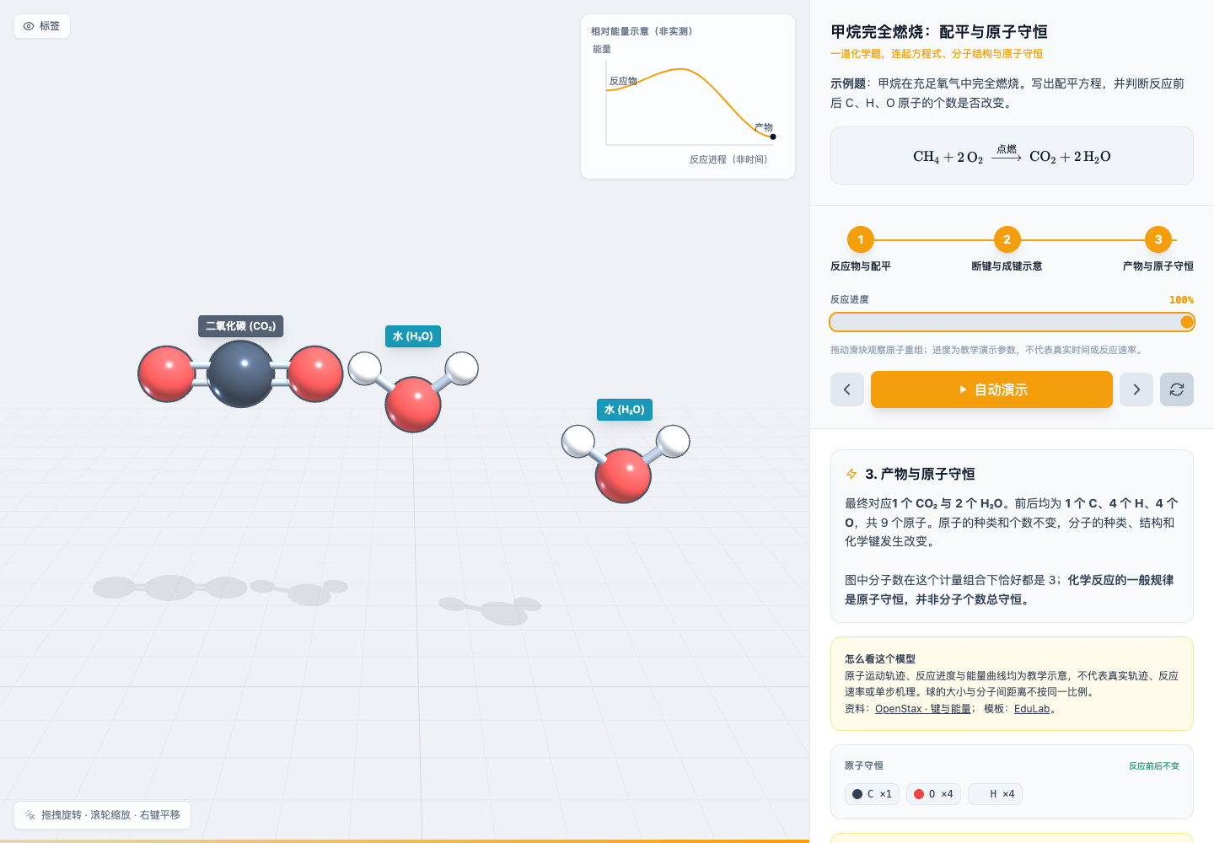Image resolution: width=1214 pixels, height=843 pixels.
Task: Click the 反应物 label on energy chart
Action: tap(623, 81)
